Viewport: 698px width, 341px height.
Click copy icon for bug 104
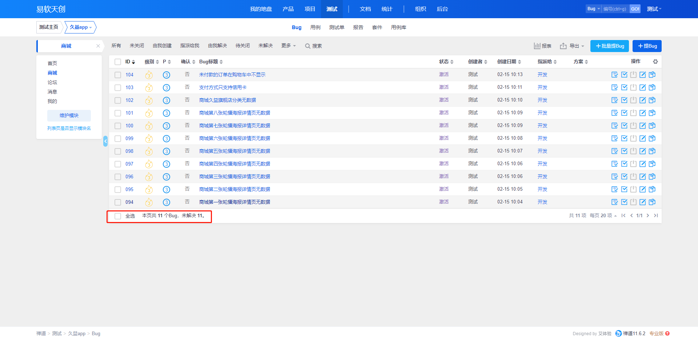click(652, 75)
